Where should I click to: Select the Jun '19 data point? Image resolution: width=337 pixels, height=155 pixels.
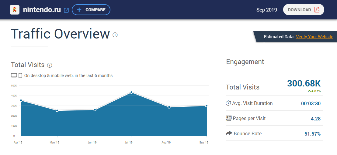pyautogui.click(x=95, y=110)
